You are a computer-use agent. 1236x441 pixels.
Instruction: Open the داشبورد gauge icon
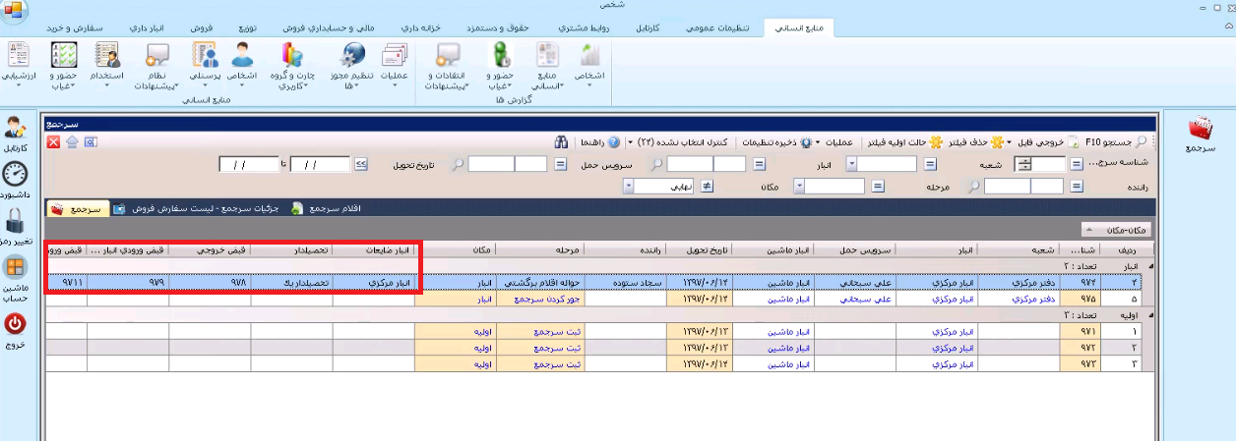click(15, 175)
